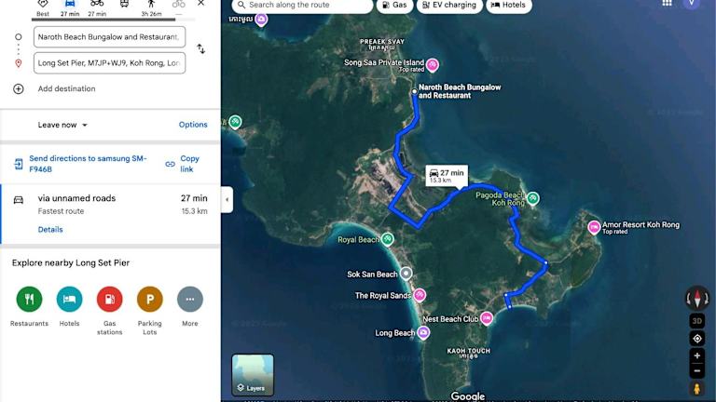Swap starting point and destination
The height and width of the screenshot is (402, 716).
pos(200,48)
